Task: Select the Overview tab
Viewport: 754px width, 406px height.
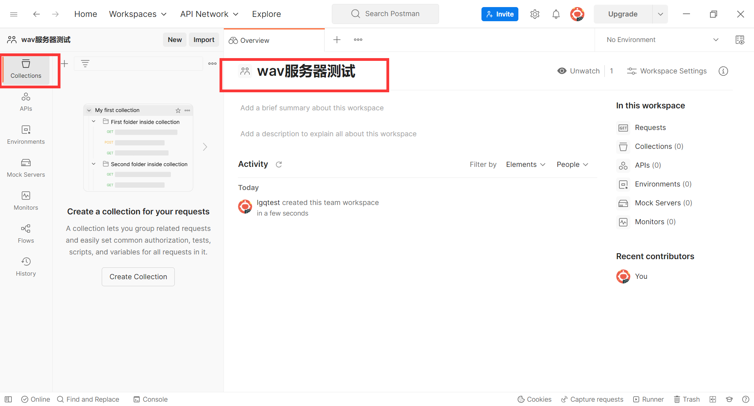Action: coord(274,40)
